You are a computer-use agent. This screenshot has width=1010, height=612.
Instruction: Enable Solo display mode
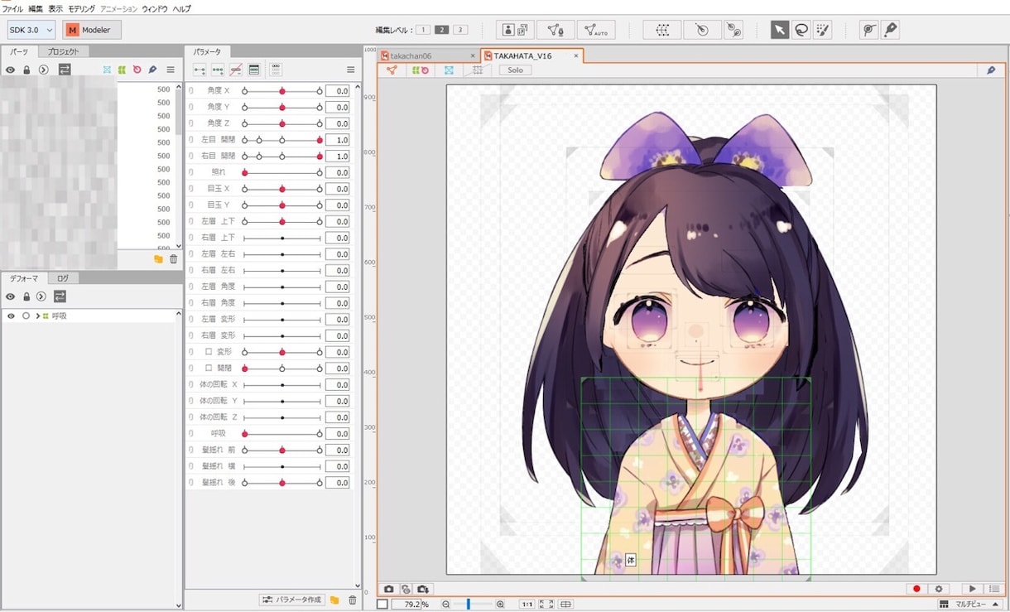click(516, 70)
